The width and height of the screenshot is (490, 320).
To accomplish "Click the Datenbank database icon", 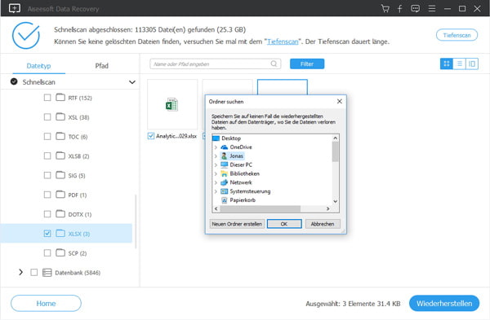I will pyautogui.click(x=47, y=273).
